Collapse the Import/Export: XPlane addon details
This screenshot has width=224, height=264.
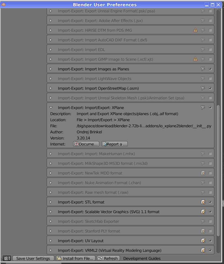coord(51,108)
